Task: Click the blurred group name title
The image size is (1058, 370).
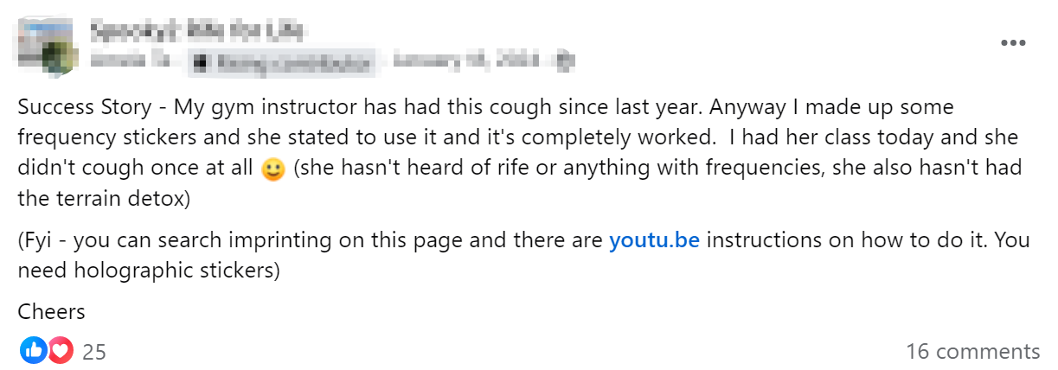Action: (197, 32)
